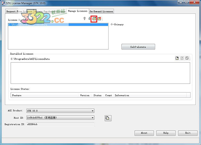Screen dimensions: 201x145
Task: Copy Host ID with the copy icon
Action: pos(108,118)
